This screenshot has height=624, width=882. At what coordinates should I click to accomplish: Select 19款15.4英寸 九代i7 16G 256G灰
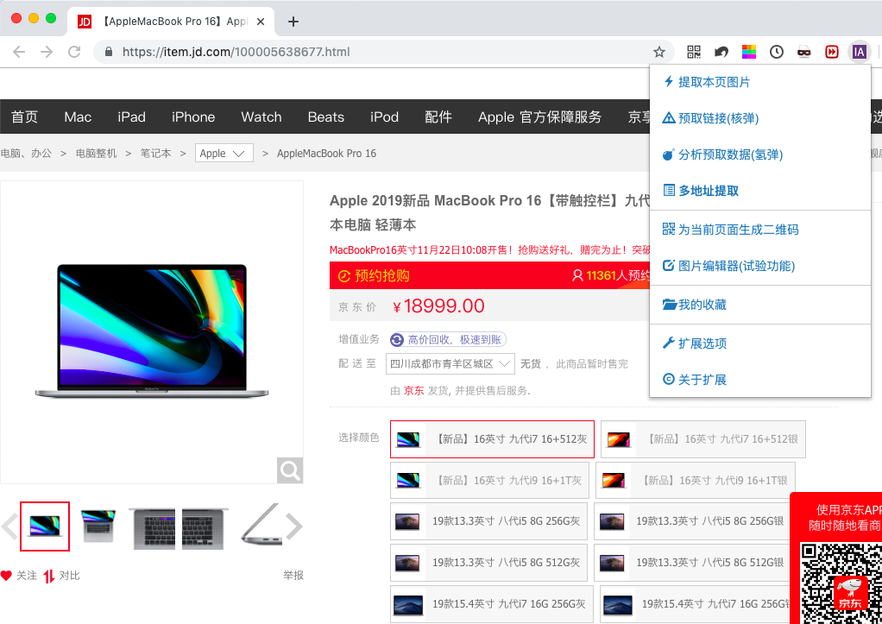(x=492, y=604)
